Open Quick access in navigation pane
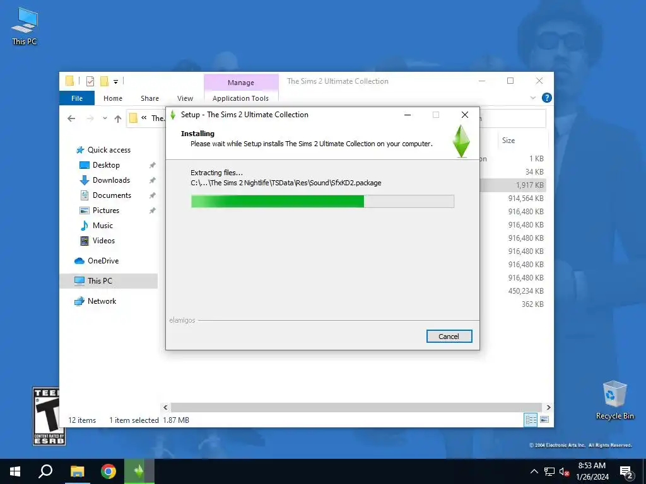Image resolution: width=646 pixels, height=484 pixels. coord(109,150)
